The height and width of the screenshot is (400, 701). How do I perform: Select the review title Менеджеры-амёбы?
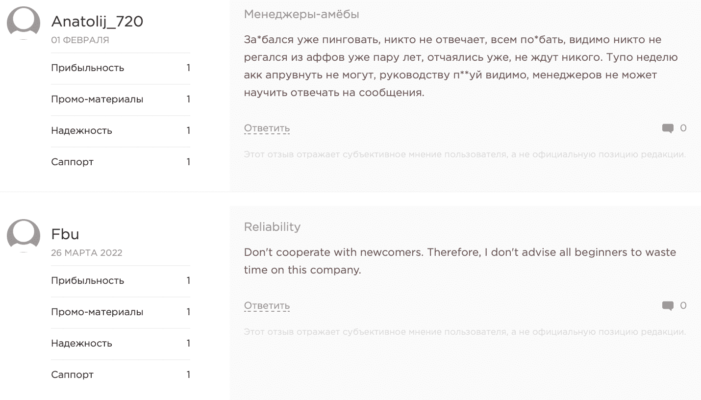coord(301,15)
